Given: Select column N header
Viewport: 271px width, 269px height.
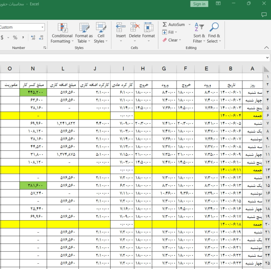Looking at the screenshot, I should 33,69.
